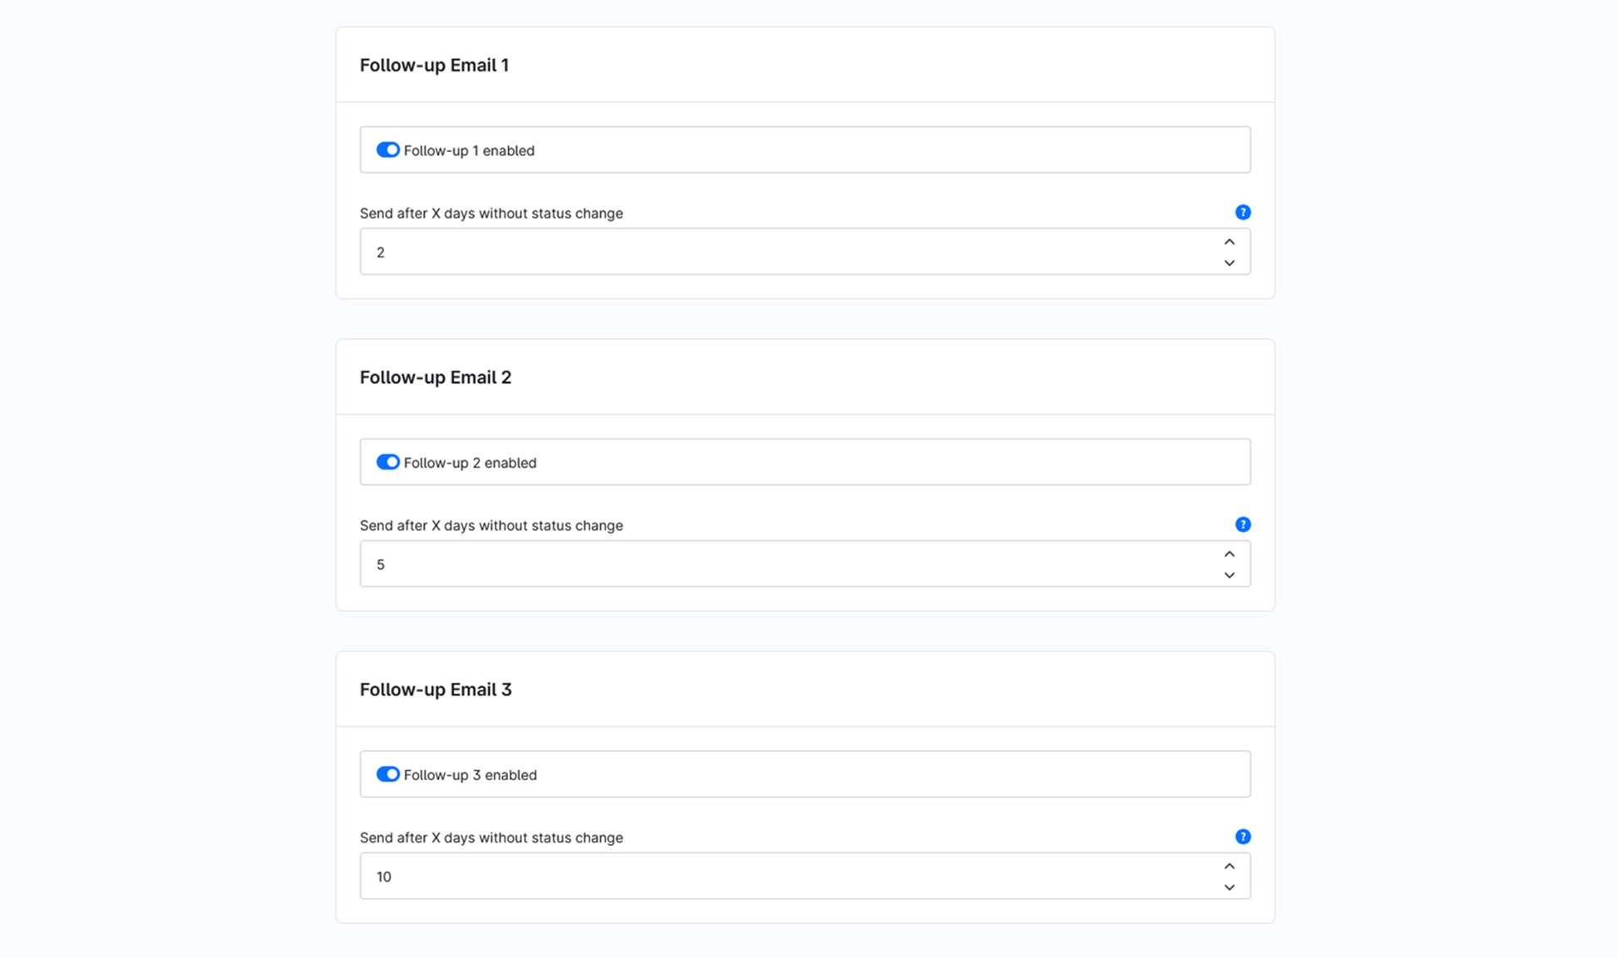This screenshot has width=1617, height=958.
Task: Click the days field showing 5
Action: 805,564
